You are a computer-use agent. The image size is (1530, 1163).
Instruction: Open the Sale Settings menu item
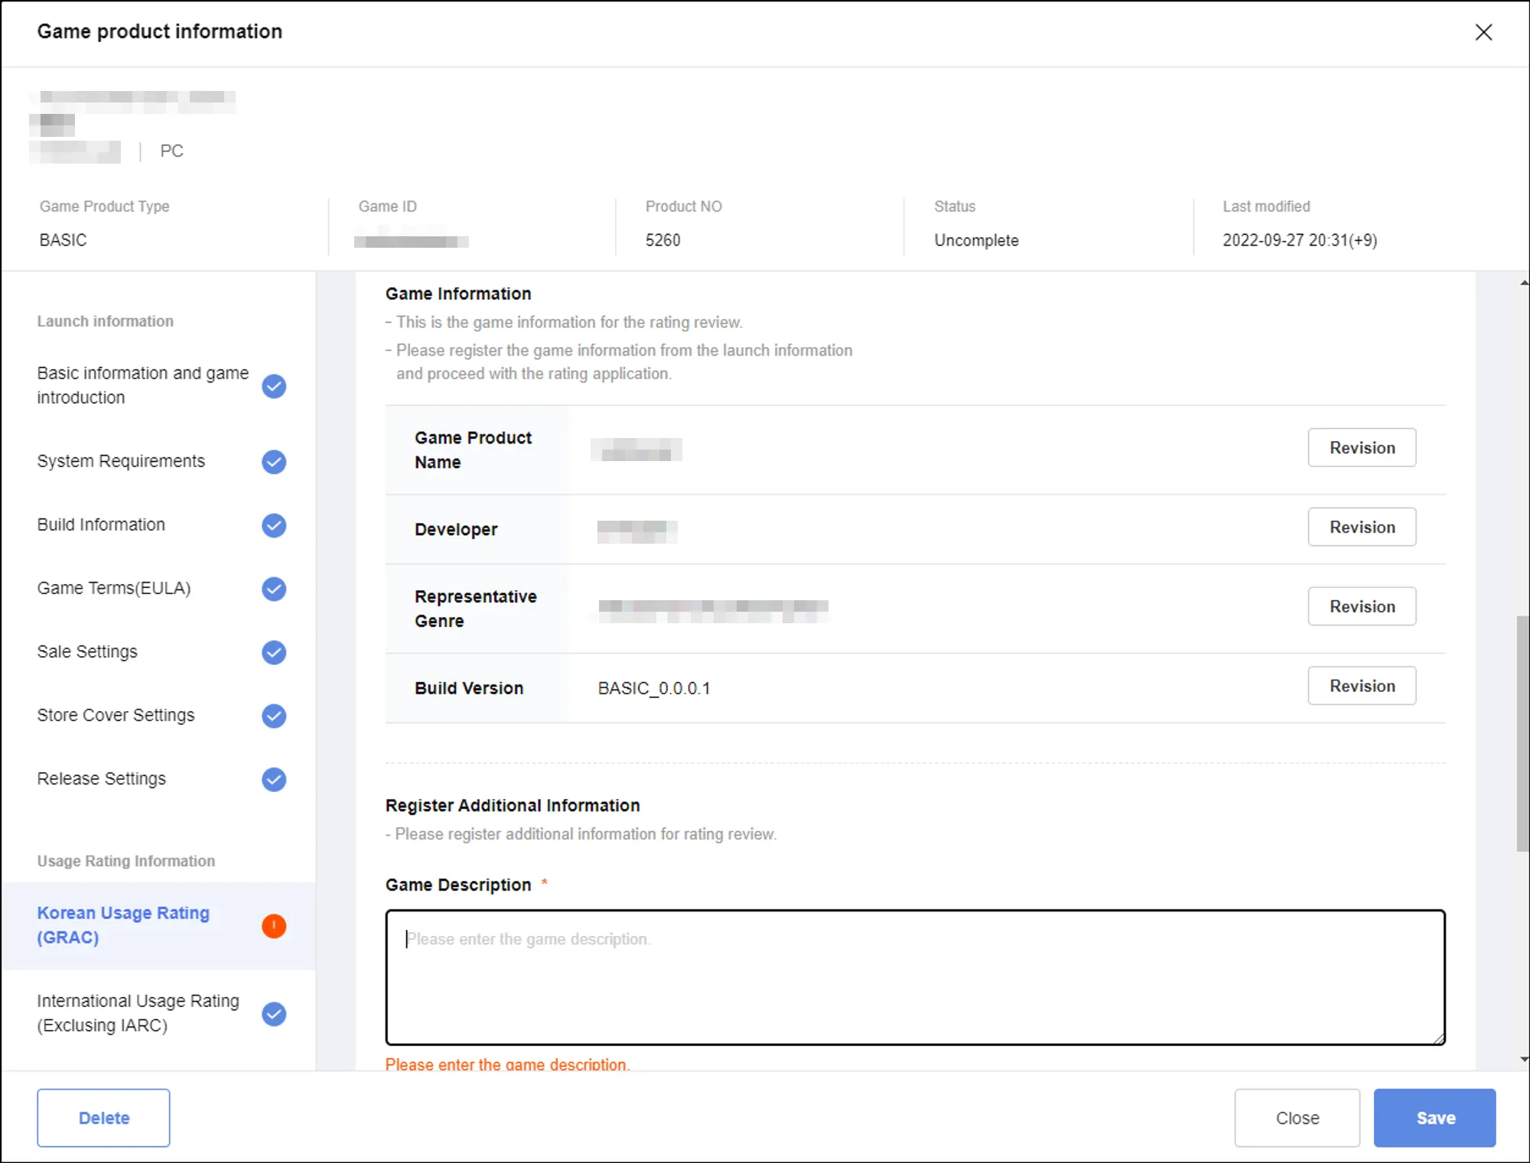tap(87, 651)
